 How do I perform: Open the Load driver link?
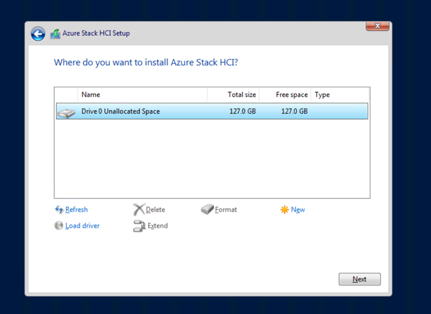coord(82,226)
